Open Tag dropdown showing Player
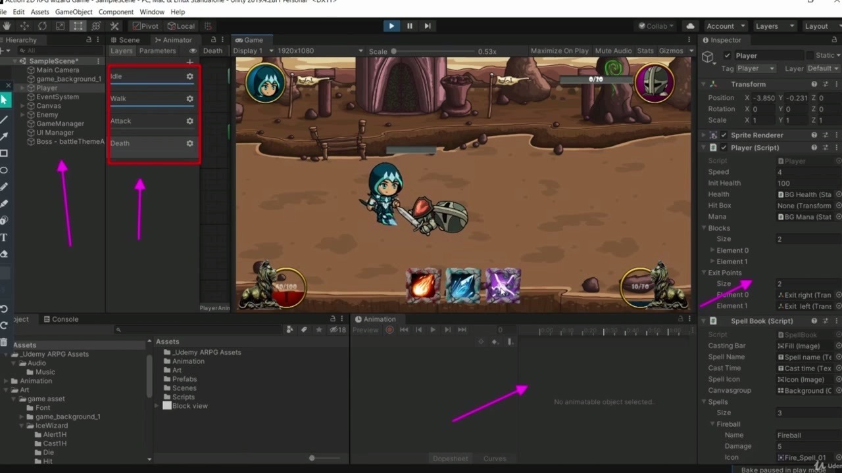The width and height of the screenshot is (842, 473). (x=756, y=68)
